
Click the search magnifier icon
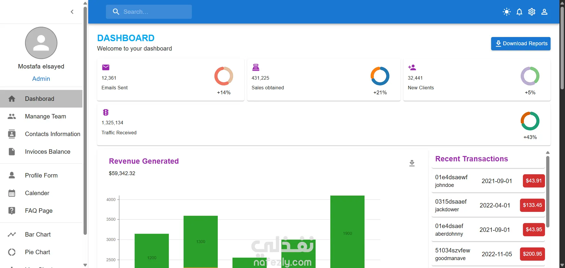[x=116, y=12]
